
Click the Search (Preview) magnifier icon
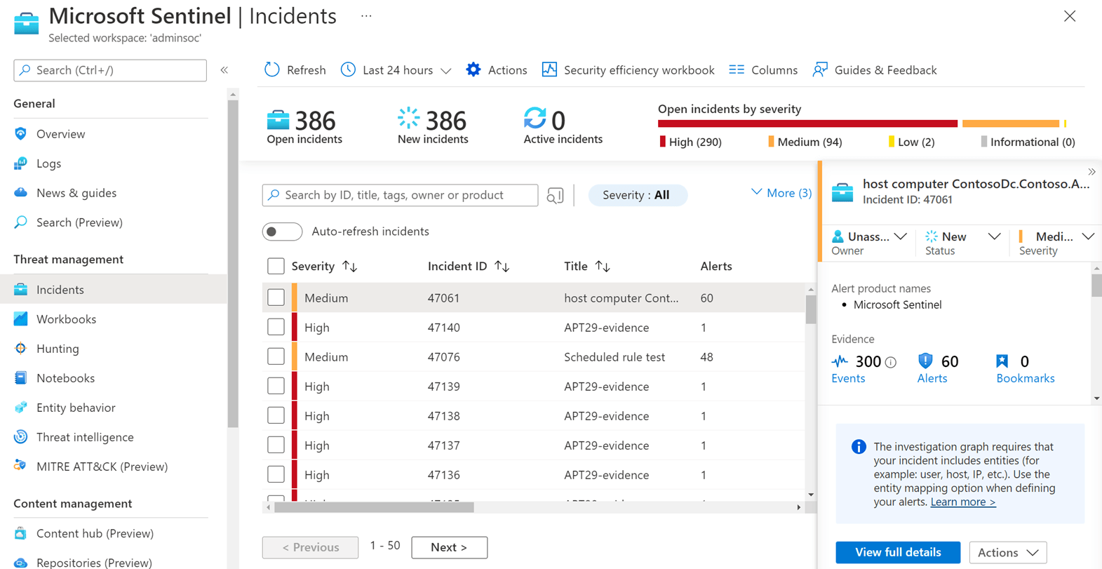tap(20, 222)
